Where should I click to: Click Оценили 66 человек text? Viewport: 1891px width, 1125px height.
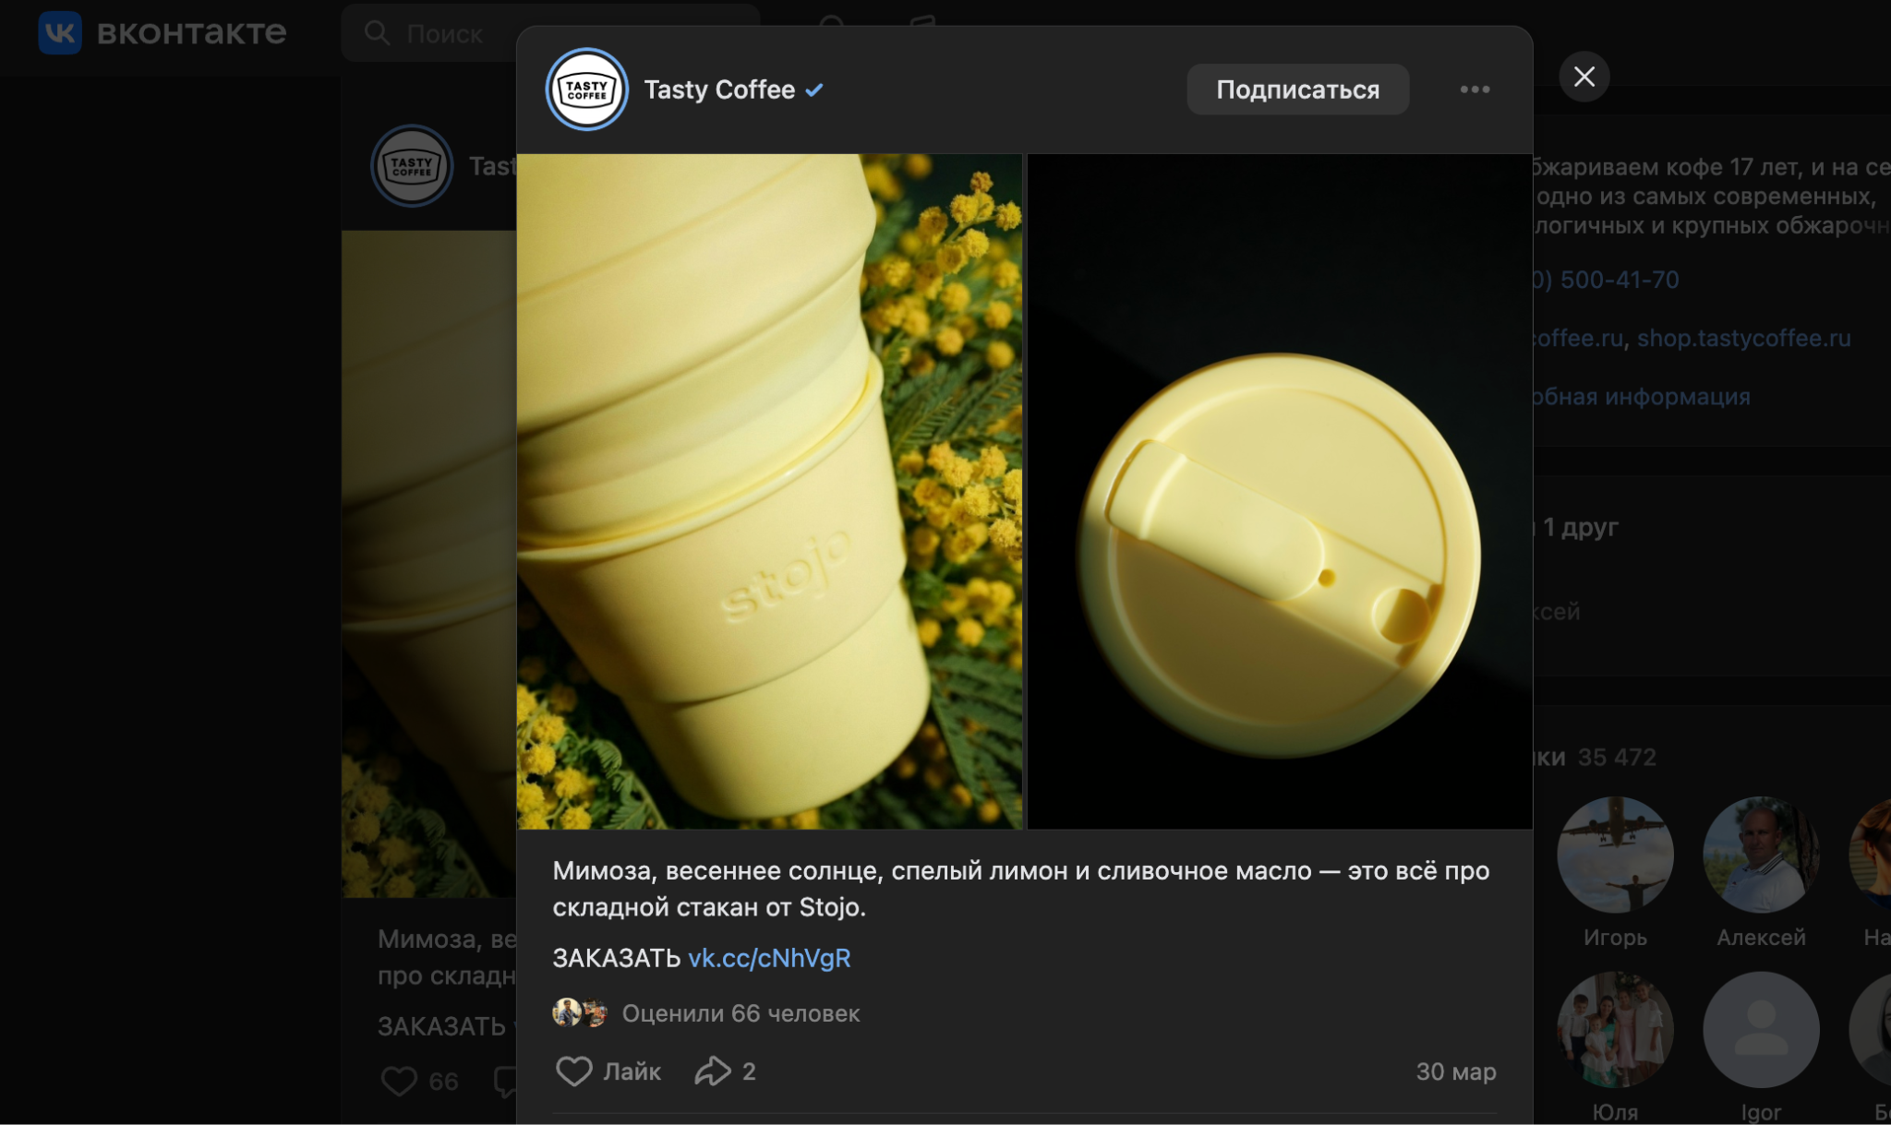tap(741, 1012)
